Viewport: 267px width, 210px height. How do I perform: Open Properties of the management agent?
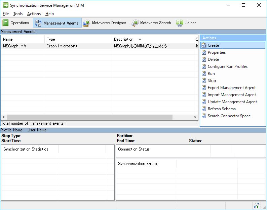(x=217, y=52)
